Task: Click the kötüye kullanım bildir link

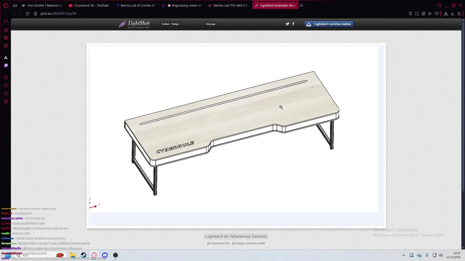Action: click(248, 243)
